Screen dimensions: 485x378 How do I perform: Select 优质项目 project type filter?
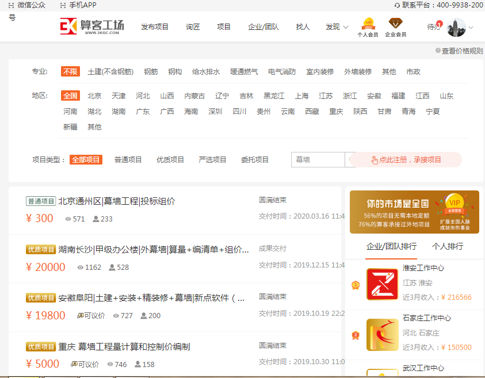click(x=170, y=160)
